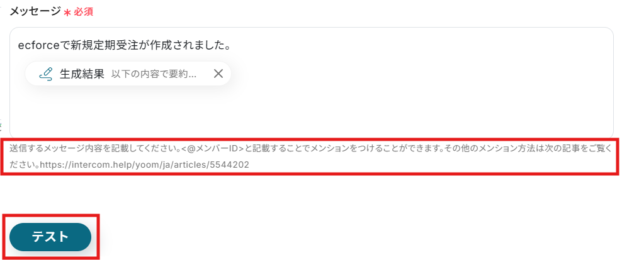Click the 送信するメッセージ内容を記載してください help sentence
Image resolution: width=622 pixels, height=260 pixels.
(x=98, y=149)
